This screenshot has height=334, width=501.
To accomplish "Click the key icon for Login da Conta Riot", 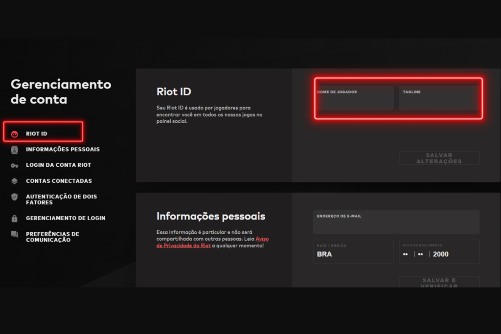I will [14, 165].
